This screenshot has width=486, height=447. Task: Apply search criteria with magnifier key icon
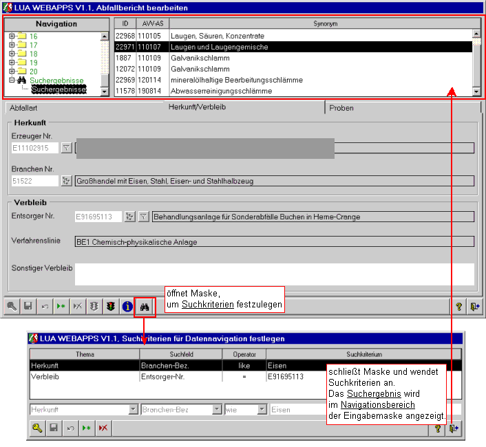pos(37,428)
